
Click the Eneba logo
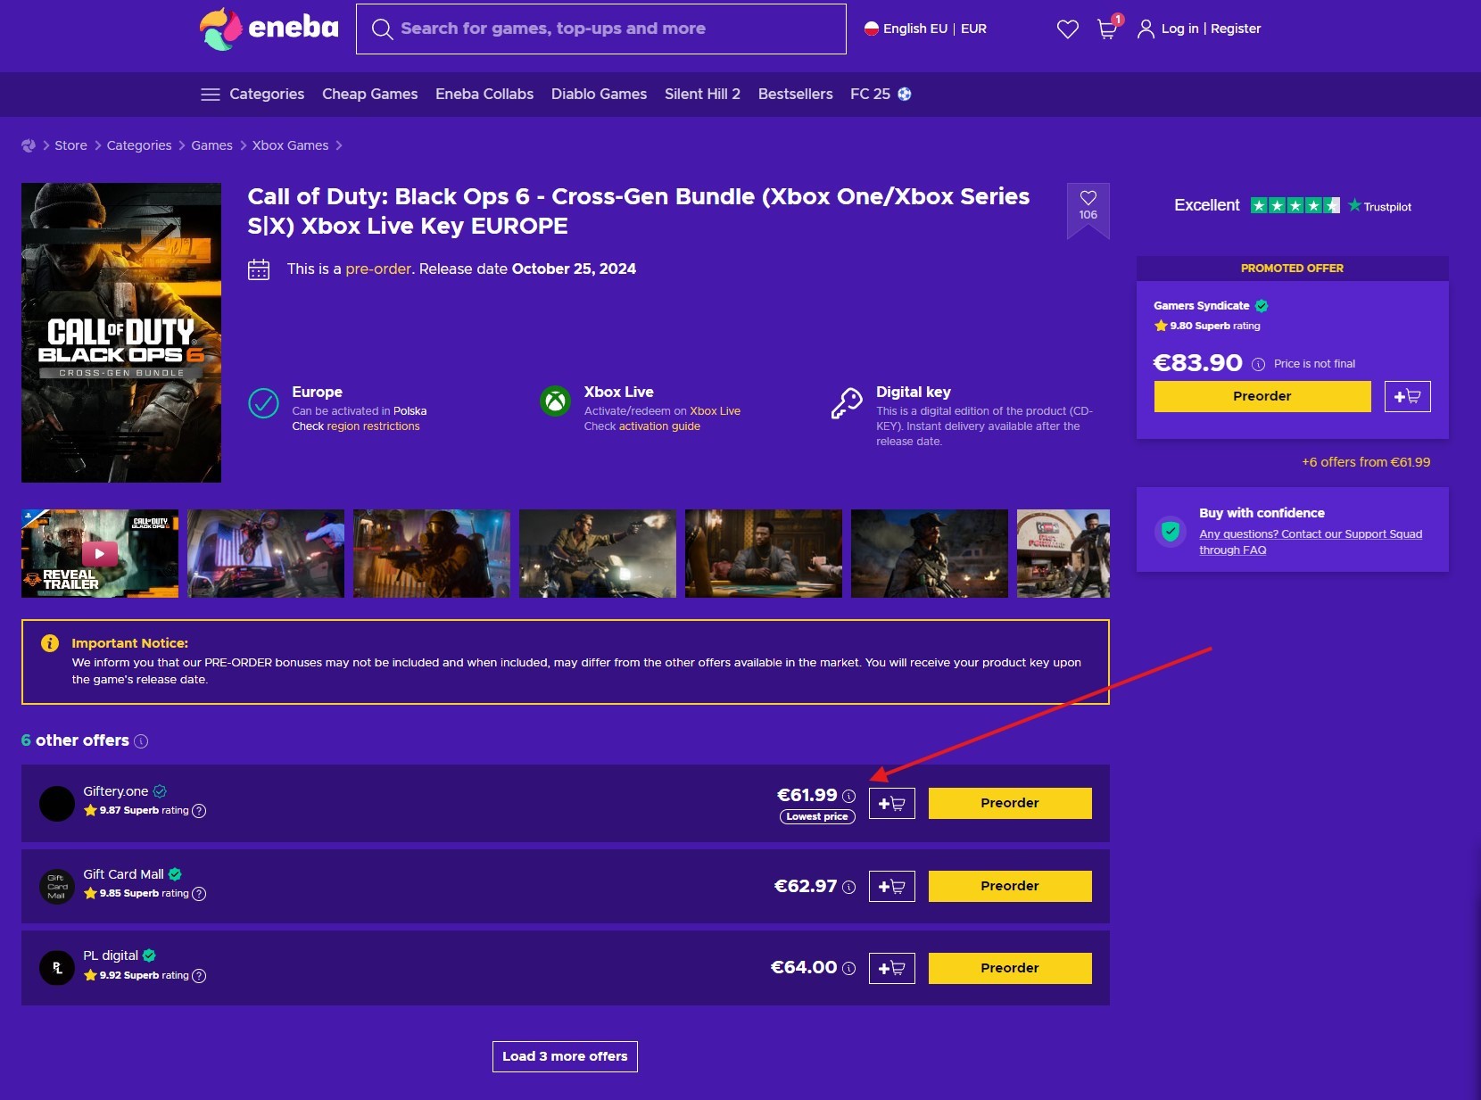[269, 29]
